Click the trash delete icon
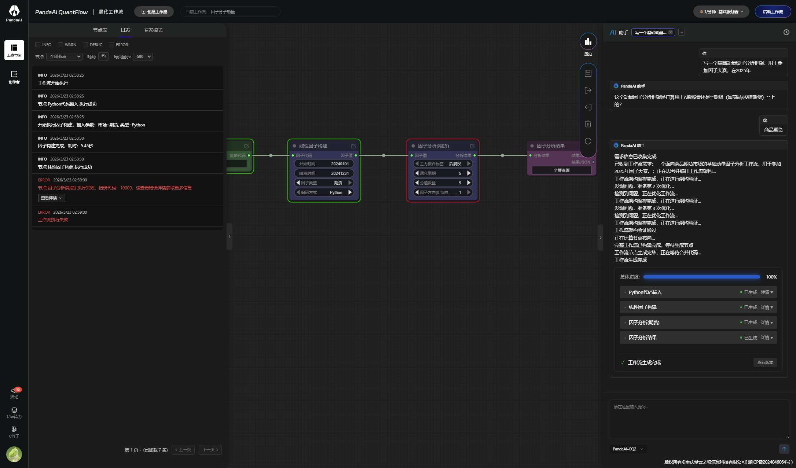This screenshot has height=468, width=796. point(588,124)
